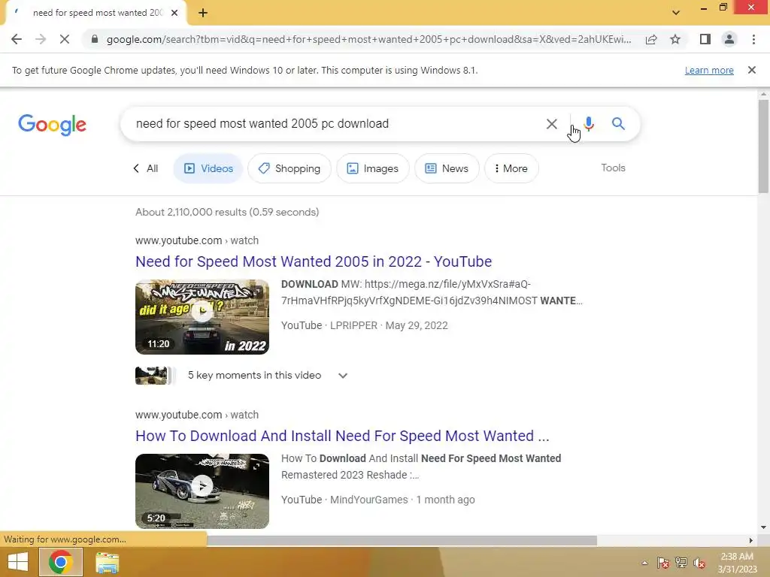
Task: Click the horizontal scrollbar thumb
Action: 402,540
